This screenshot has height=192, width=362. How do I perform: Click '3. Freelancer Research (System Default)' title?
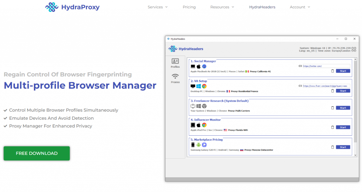tap(220, 101)
